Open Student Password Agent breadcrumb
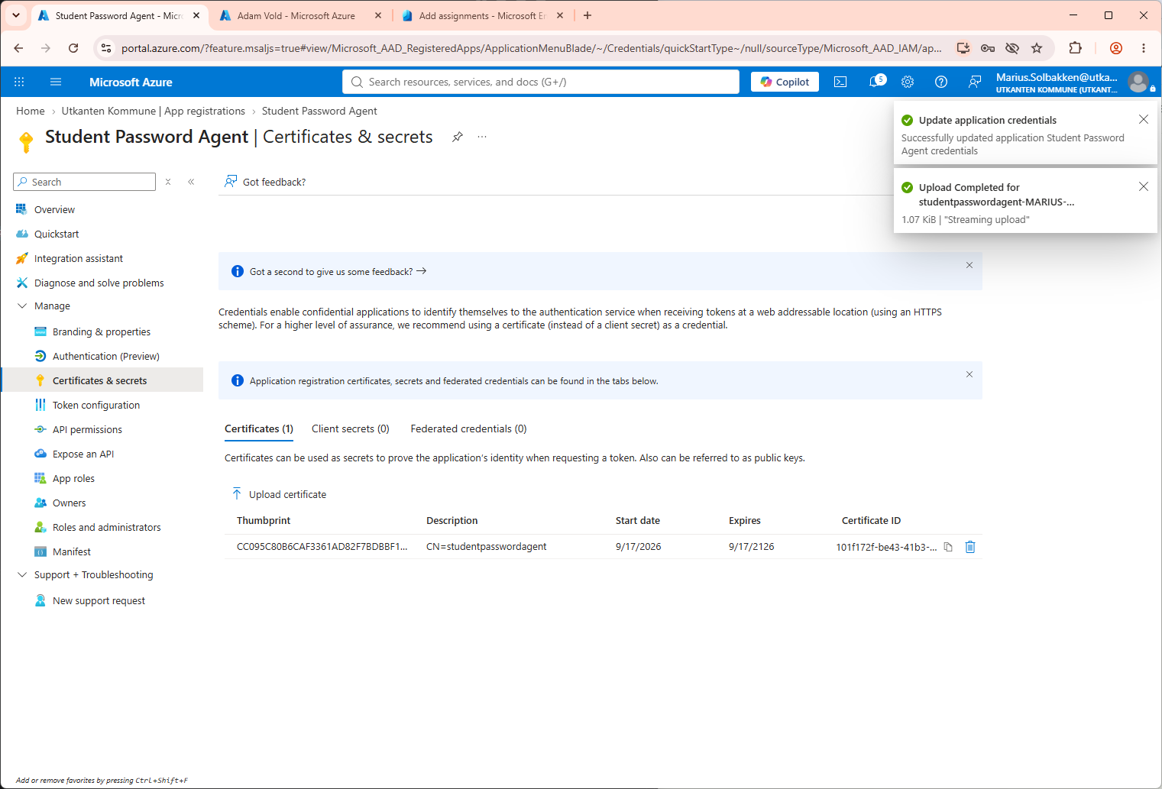Screen dimensions: 1162x789 click(319, 111)
